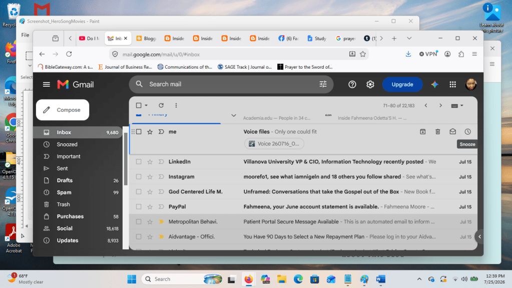Screen dimensions: 512x288
Task: Open new browser tab plus button
Action: point(394,39)
